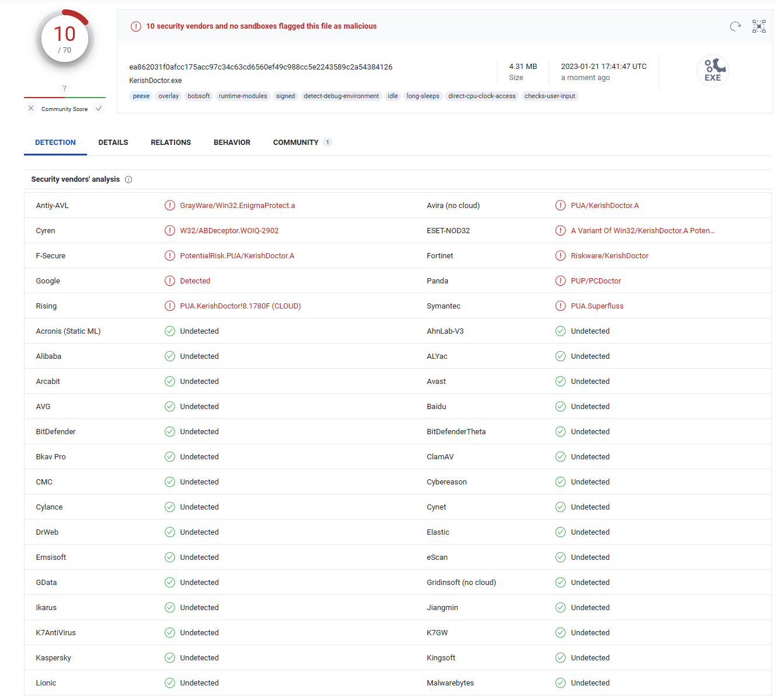Click the Google Detected result
The width and height of the screenshot is (776, 696).
coord(195,281)
